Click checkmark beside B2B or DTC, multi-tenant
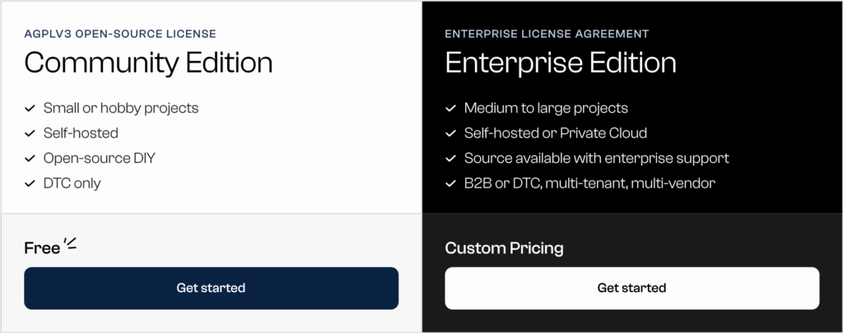Viewport: 843px width, 333px height. coord(450,183)
